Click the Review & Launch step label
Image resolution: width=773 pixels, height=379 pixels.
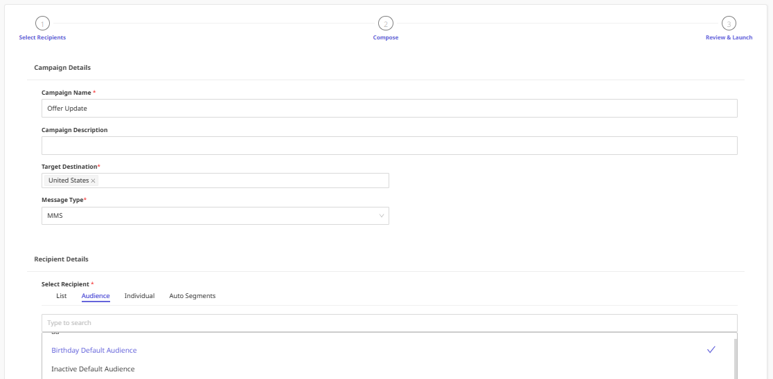tap(729, 37)
